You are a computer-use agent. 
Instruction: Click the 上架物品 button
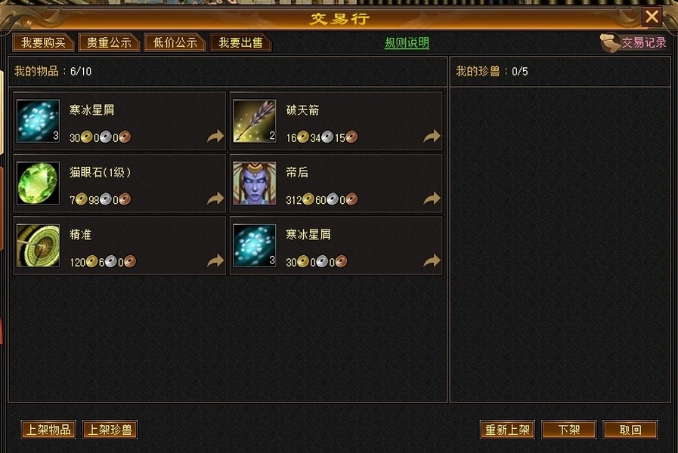48,430
